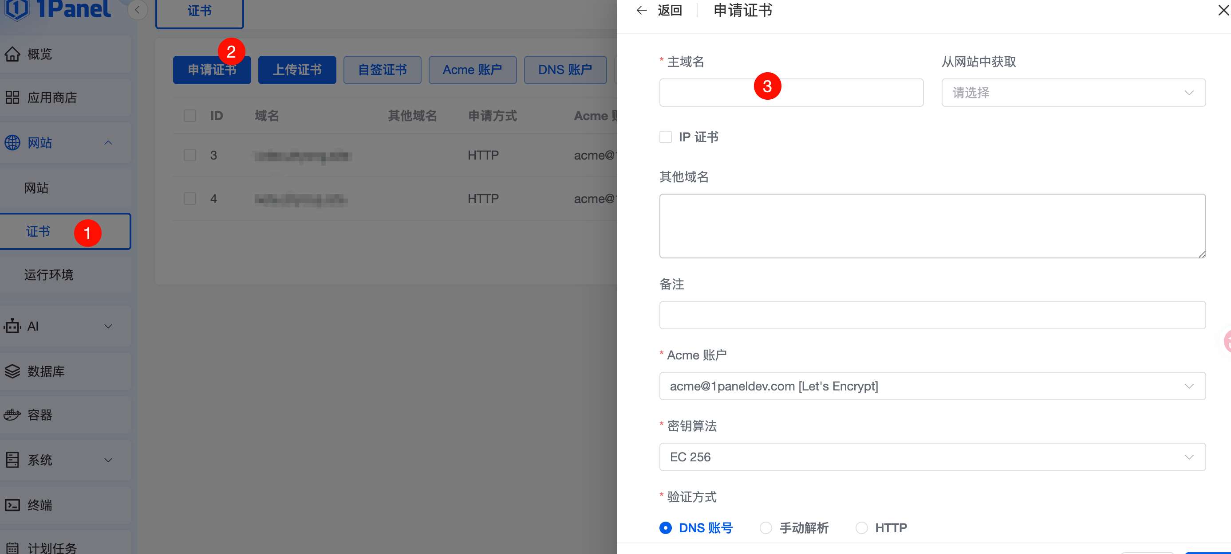Choose 手动解析 verification method
1231x554 pixels.
click(x=765, y=528)
